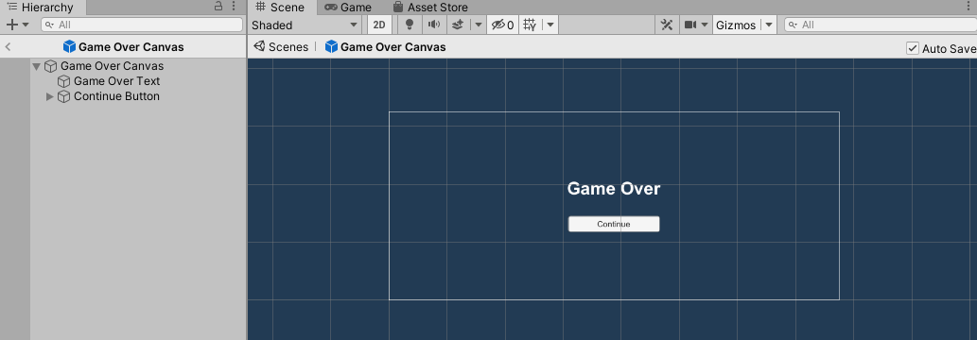Open the Shaded draw mode dropdown
Image resolution: width=977 pixels, height=340 pixels.
tap(305, 25)
